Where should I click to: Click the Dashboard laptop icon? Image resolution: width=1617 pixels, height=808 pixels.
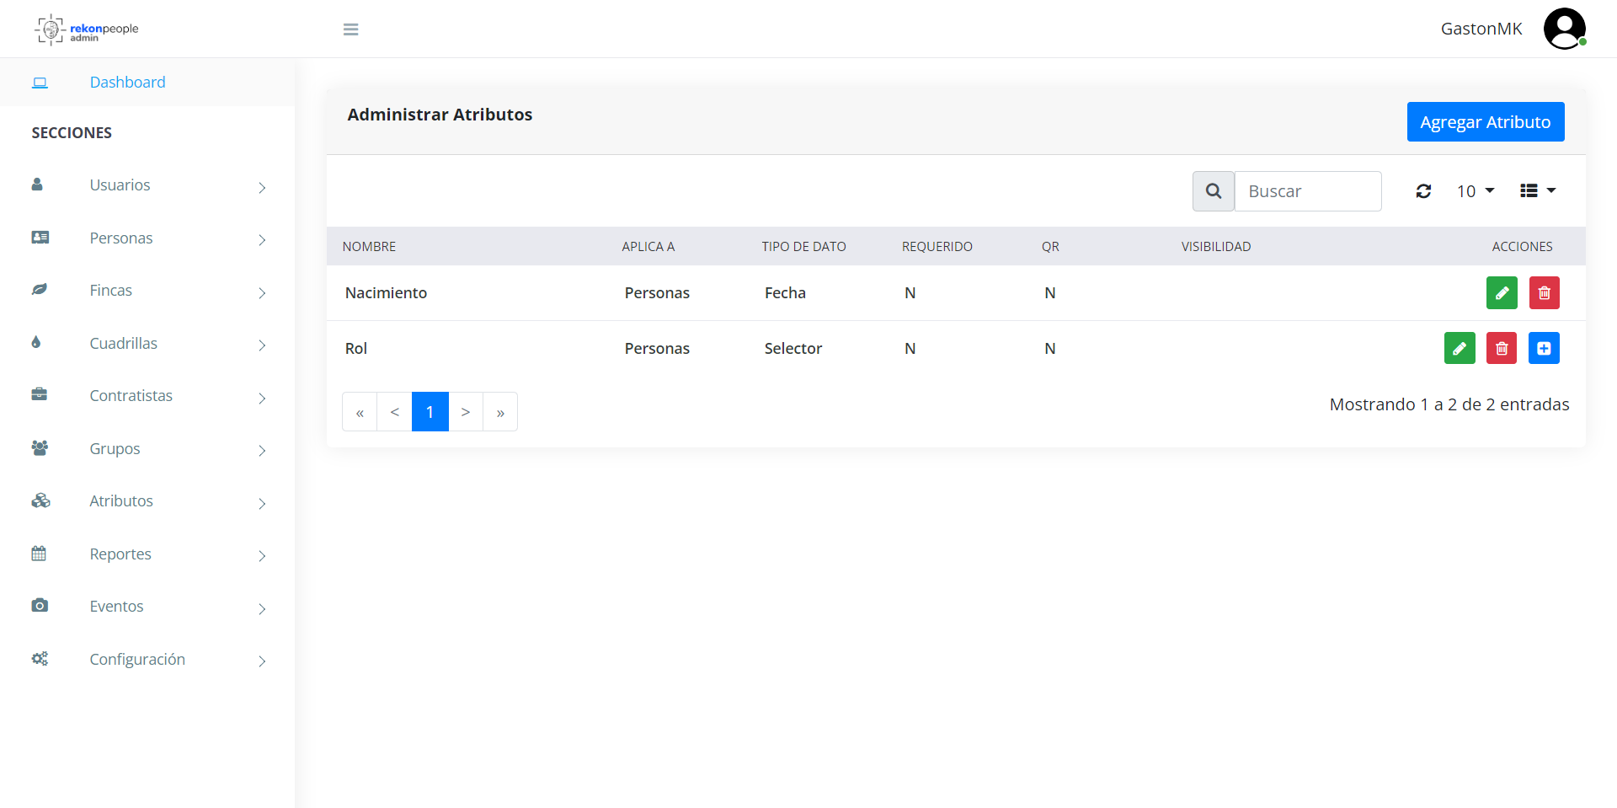(40, 83)
